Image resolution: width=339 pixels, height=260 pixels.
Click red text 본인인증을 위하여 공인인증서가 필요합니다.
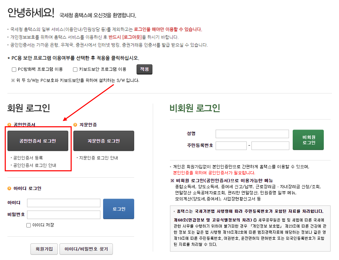[214, 173]
